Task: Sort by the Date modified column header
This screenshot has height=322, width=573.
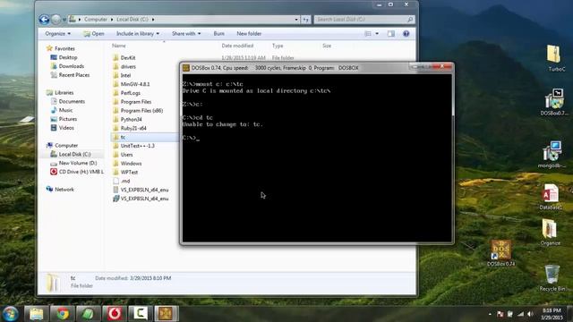Action: [237, 46]
